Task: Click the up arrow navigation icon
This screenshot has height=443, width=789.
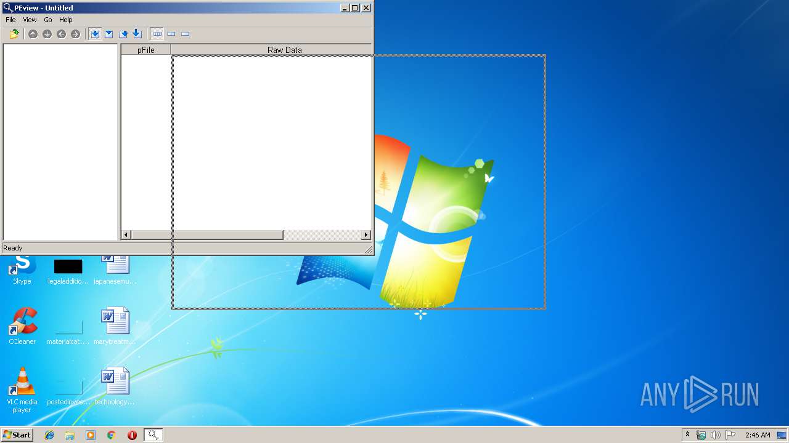Action: click(x=33, y=34)
